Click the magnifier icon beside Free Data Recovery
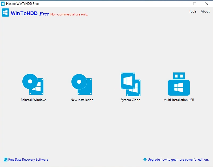 6,159
